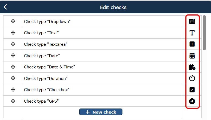
Task: Select Check type "Checkbox" row label
Action: coord(47,90)
